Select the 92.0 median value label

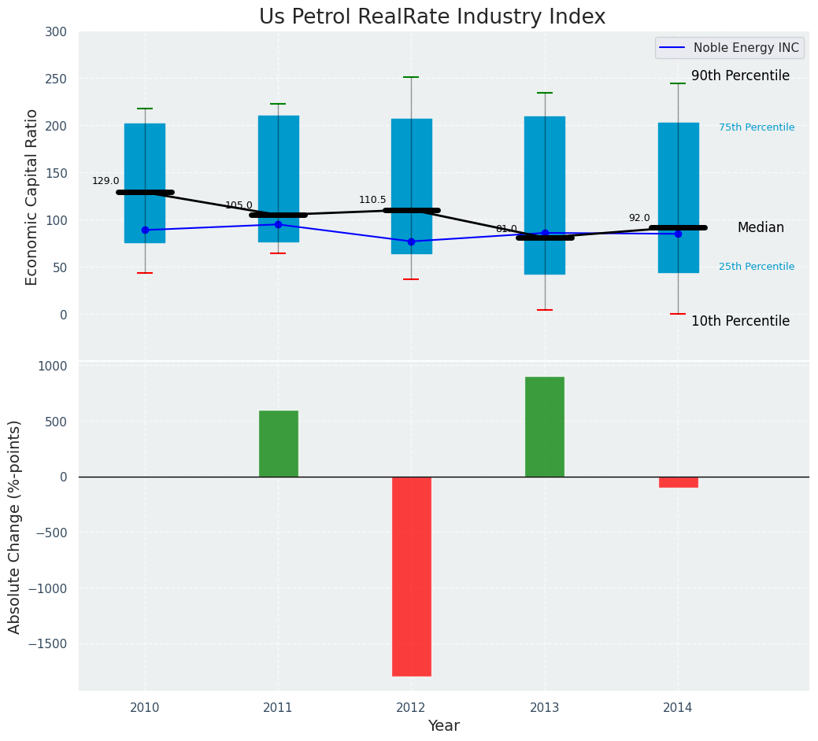pos(639,218)
